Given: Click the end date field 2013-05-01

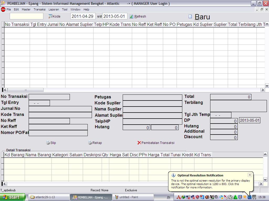Looking at the screenshot, I should click(114, 16).
